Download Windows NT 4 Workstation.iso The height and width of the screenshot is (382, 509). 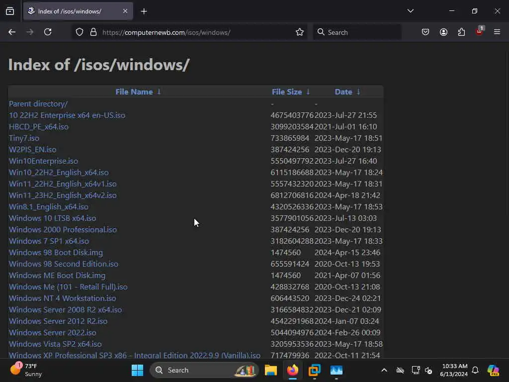[62, 298]
